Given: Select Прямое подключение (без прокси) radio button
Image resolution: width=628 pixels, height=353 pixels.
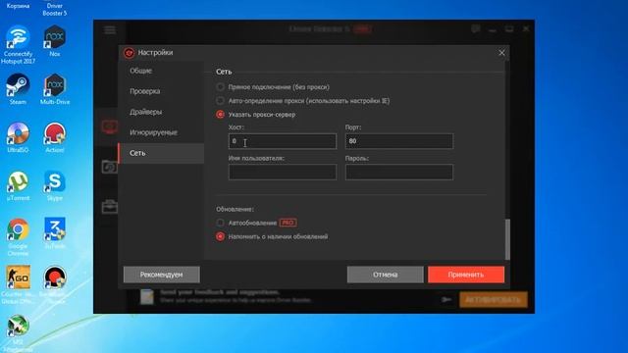Looking at the screenshot, I should tap(220, 87).
